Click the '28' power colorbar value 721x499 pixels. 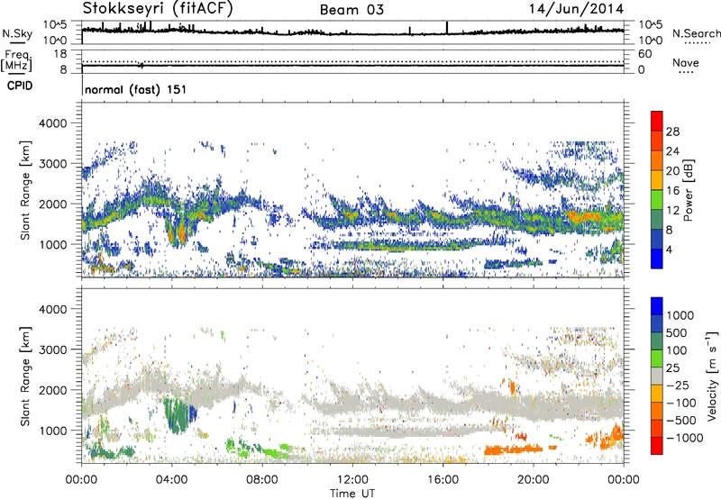672,132
